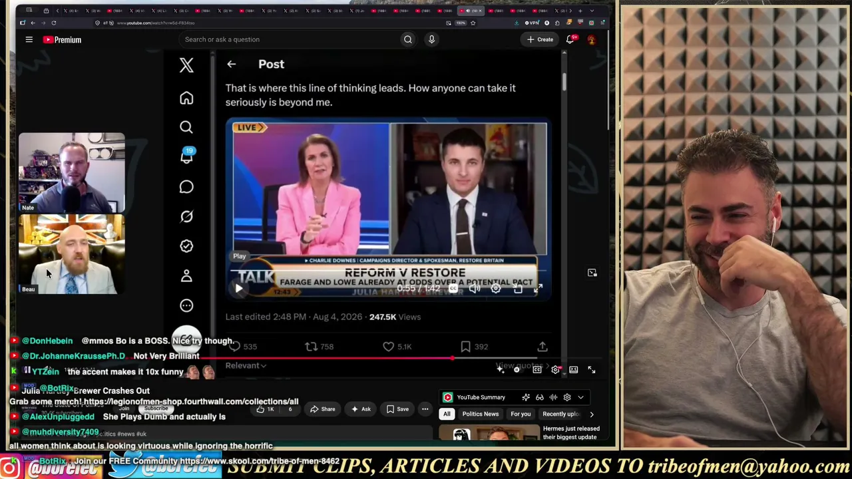Image resolution: width=852 pixels, height=479 pixels.
Task: Play the embedded tweet video
Action: (239, 289)
